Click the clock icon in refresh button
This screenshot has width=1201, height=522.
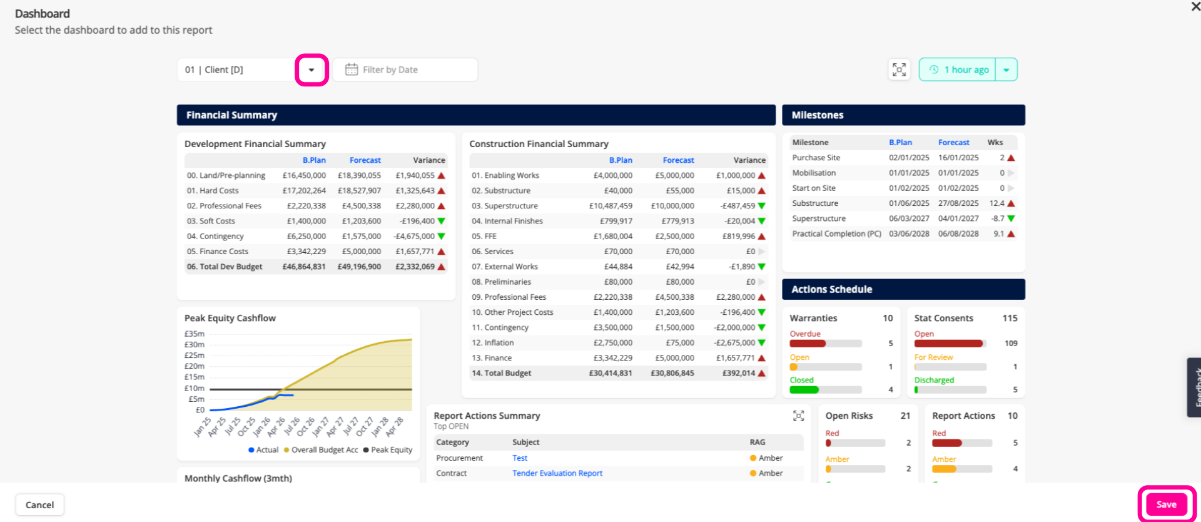click(x=934, y=69)
